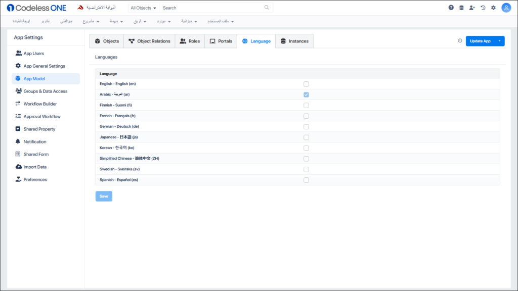Click the App Model cube icon

click(x=18, y=78)
